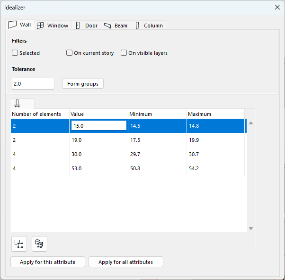This screenshot has width=285, height=280.
Task: Click the scroll down arrow in table
Action: pos(251,228)
